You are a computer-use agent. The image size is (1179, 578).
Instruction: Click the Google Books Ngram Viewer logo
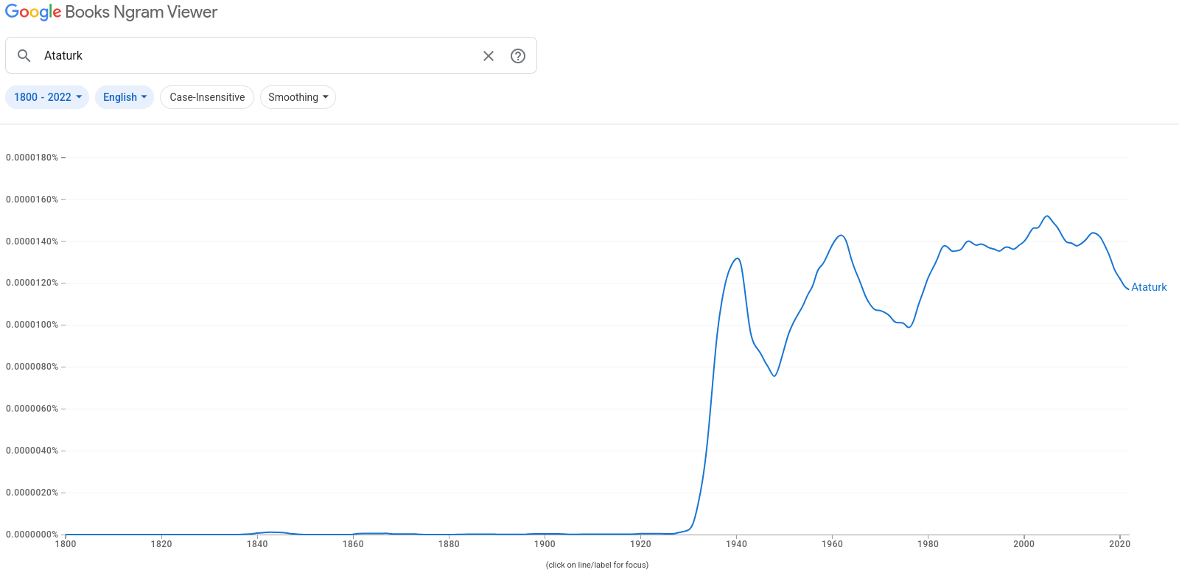click(x=111, y=13)
